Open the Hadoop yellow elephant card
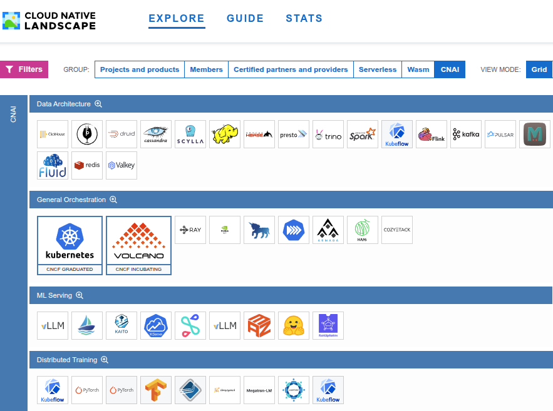Image resolution: width=553 pixels, height=411 pixels. tap(225, 134)
